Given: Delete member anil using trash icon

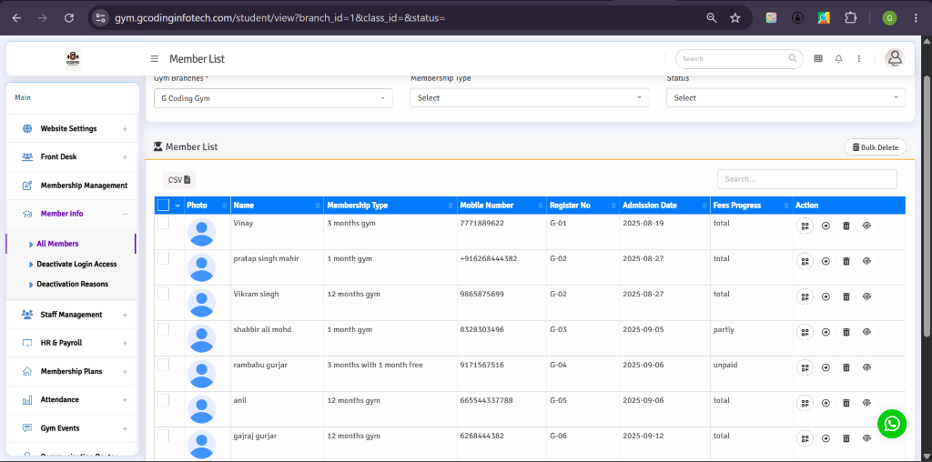Looking at the screenshot, I should tap(846, 403).
